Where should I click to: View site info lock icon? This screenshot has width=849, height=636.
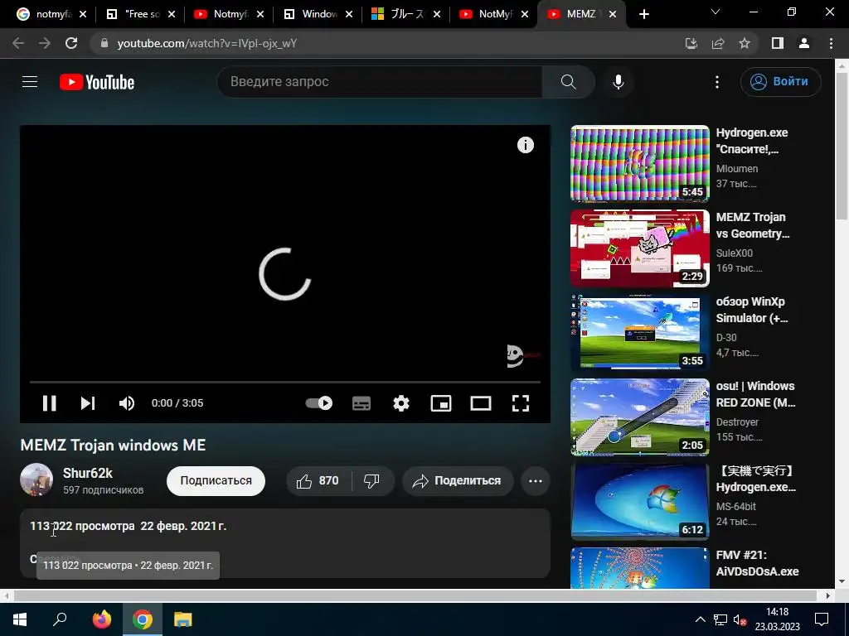click(104, 43)
